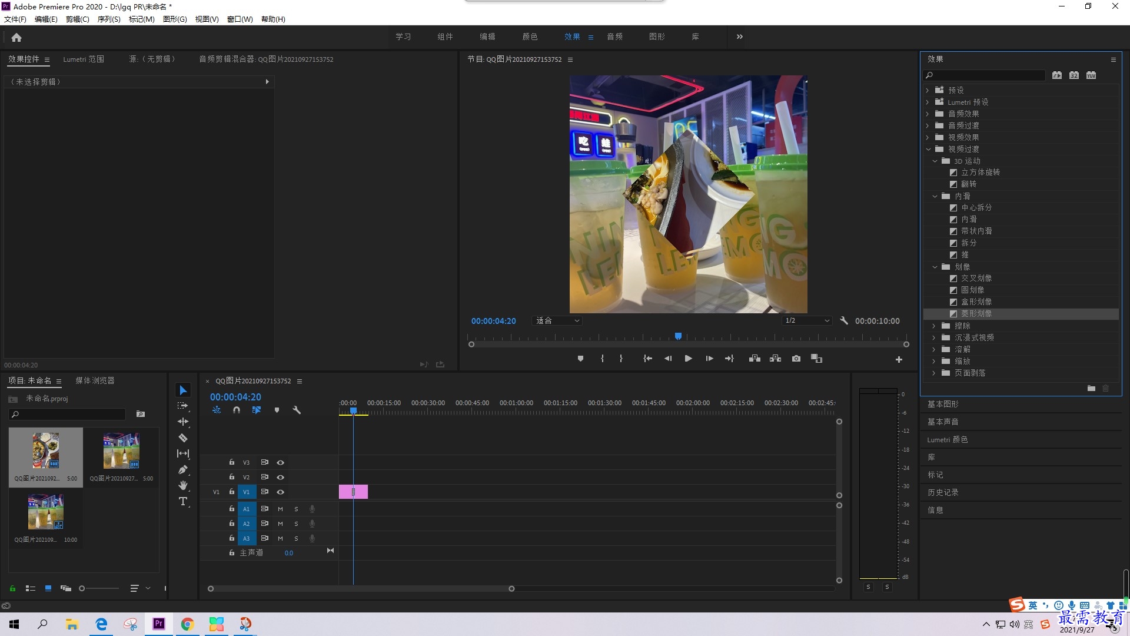Open the 历史记录 panel
1130x636 pixels.
(943, 492)
